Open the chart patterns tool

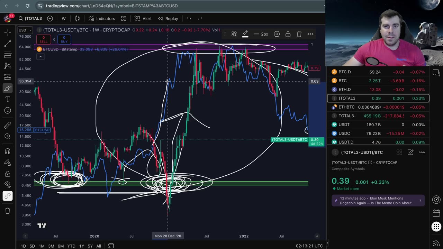click(8, 66)
